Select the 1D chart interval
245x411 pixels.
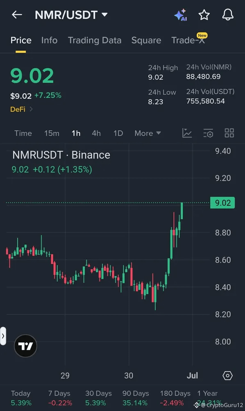coord(118,134)
